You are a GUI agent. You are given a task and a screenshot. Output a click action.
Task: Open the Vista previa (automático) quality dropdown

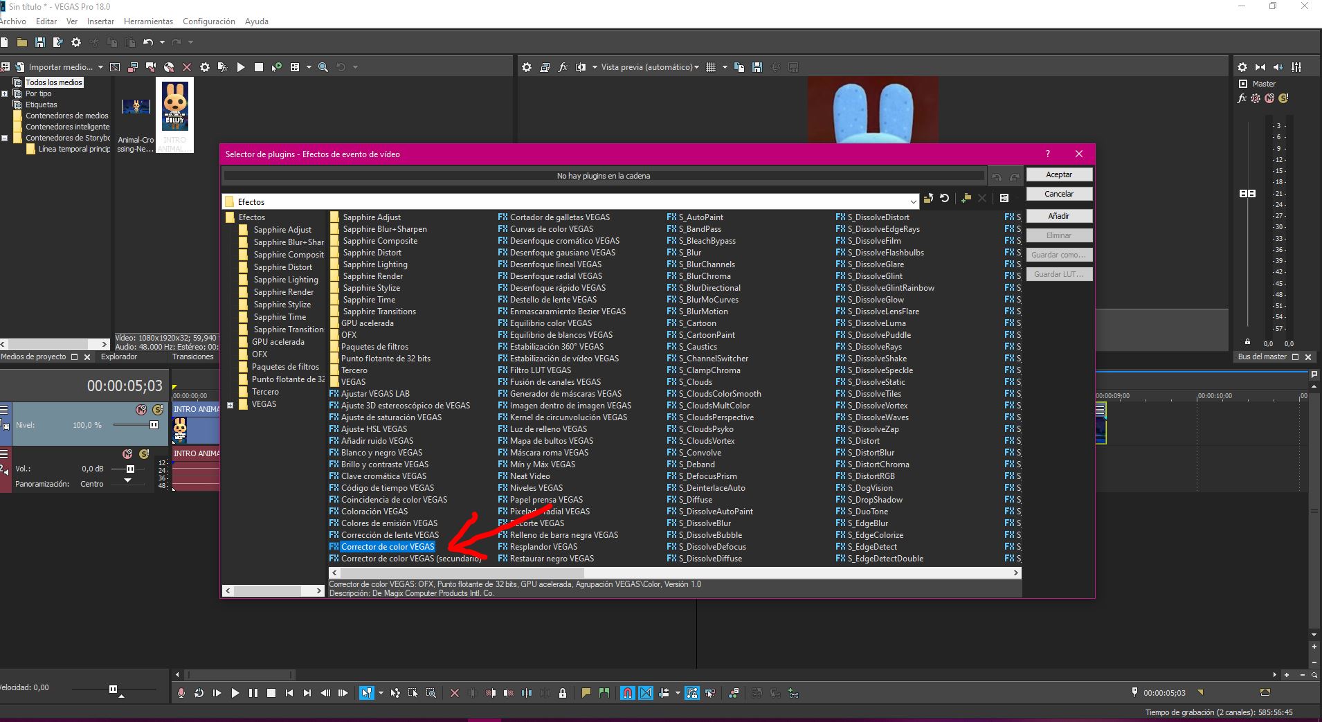tap(696, 67)
